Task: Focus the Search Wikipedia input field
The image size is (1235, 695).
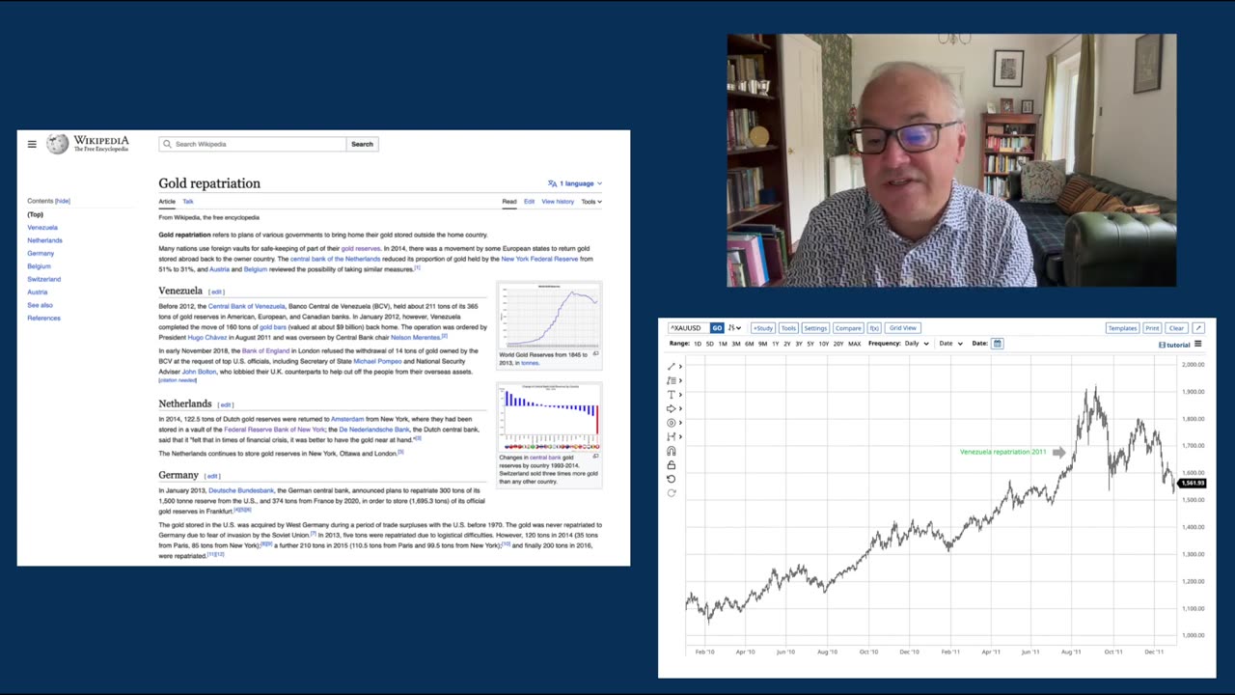Action: [253, 144]
